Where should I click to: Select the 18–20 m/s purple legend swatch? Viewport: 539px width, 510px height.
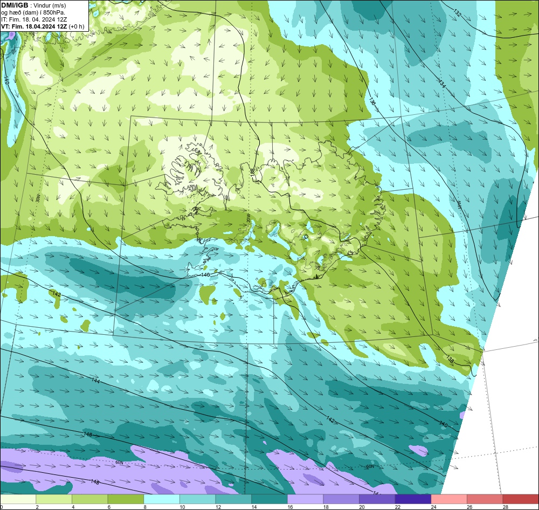pos(341,499)
